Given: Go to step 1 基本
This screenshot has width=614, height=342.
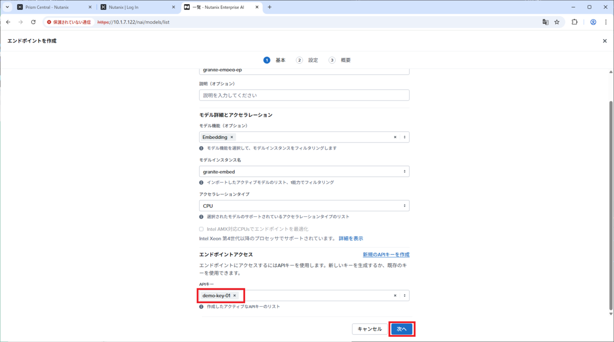Looking at the screenshot, I should tap(275, 60).
